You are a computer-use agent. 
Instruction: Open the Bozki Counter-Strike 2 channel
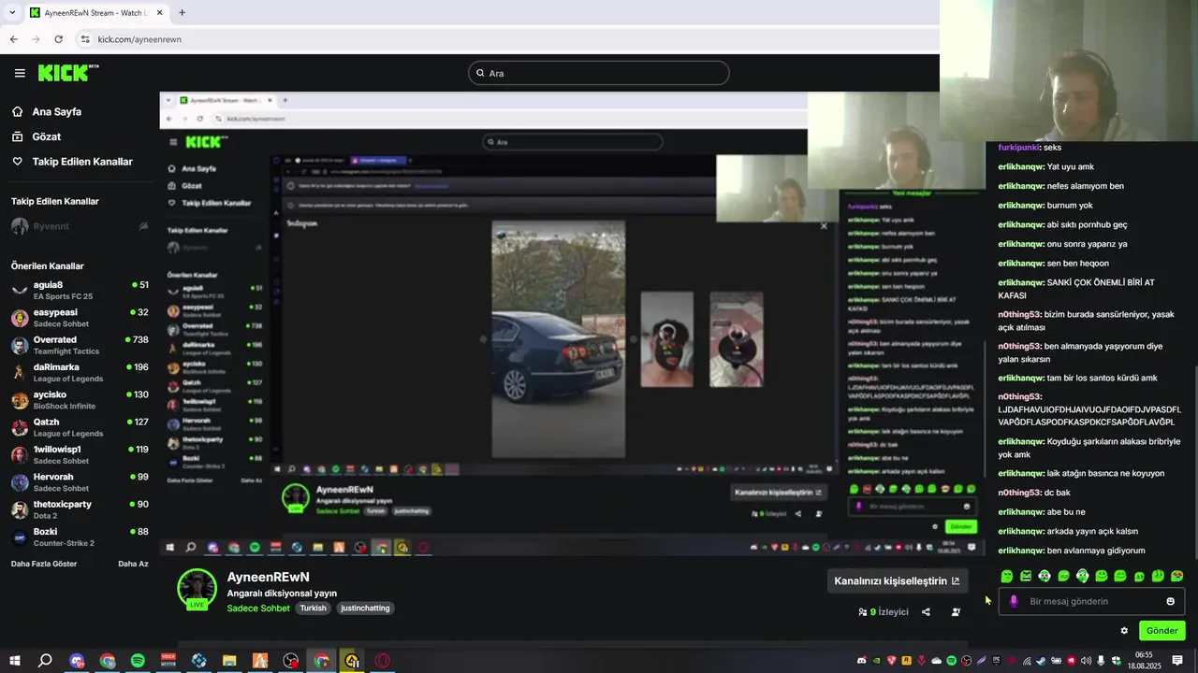click(x=80, y=537)
